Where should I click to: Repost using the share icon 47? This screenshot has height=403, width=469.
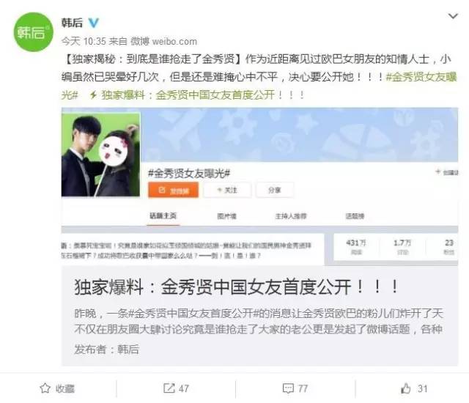[x=176, y=388]
